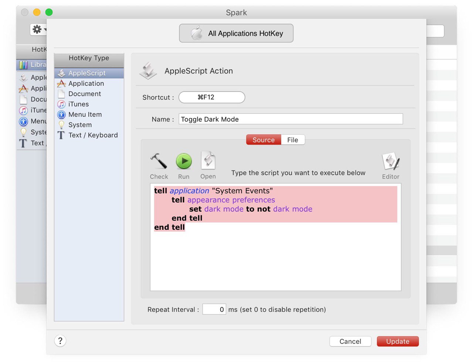Click the Menu accessibility icon in Spark sidebar
The width and height of the screenshot is (473, 362).
[23, 122]
